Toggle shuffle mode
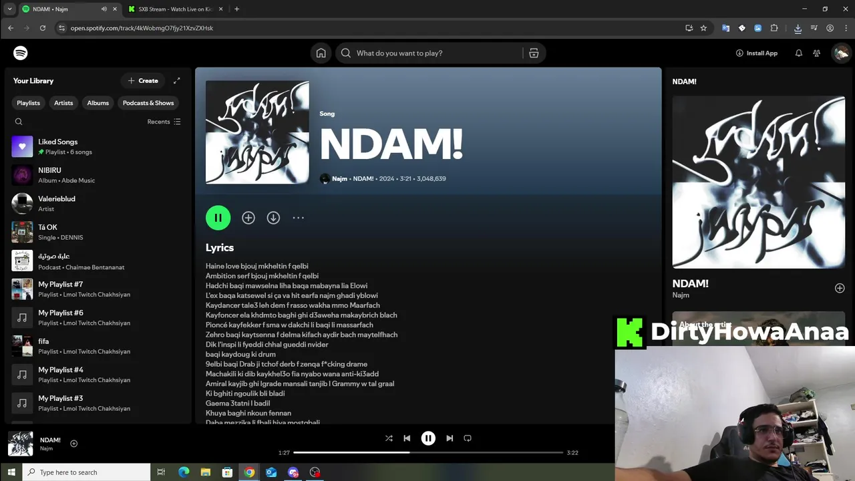 tap(389, 438)
